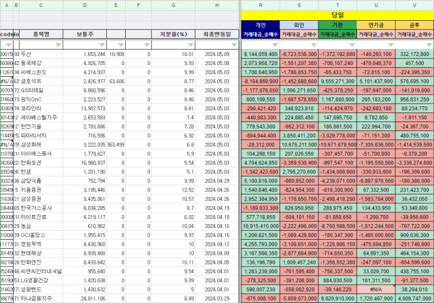Open the filter dropdown under 금투 column

[429, 45]
